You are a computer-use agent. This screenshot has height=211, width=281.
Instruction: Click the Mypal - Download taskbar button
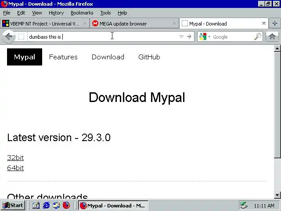pos(113,205)
